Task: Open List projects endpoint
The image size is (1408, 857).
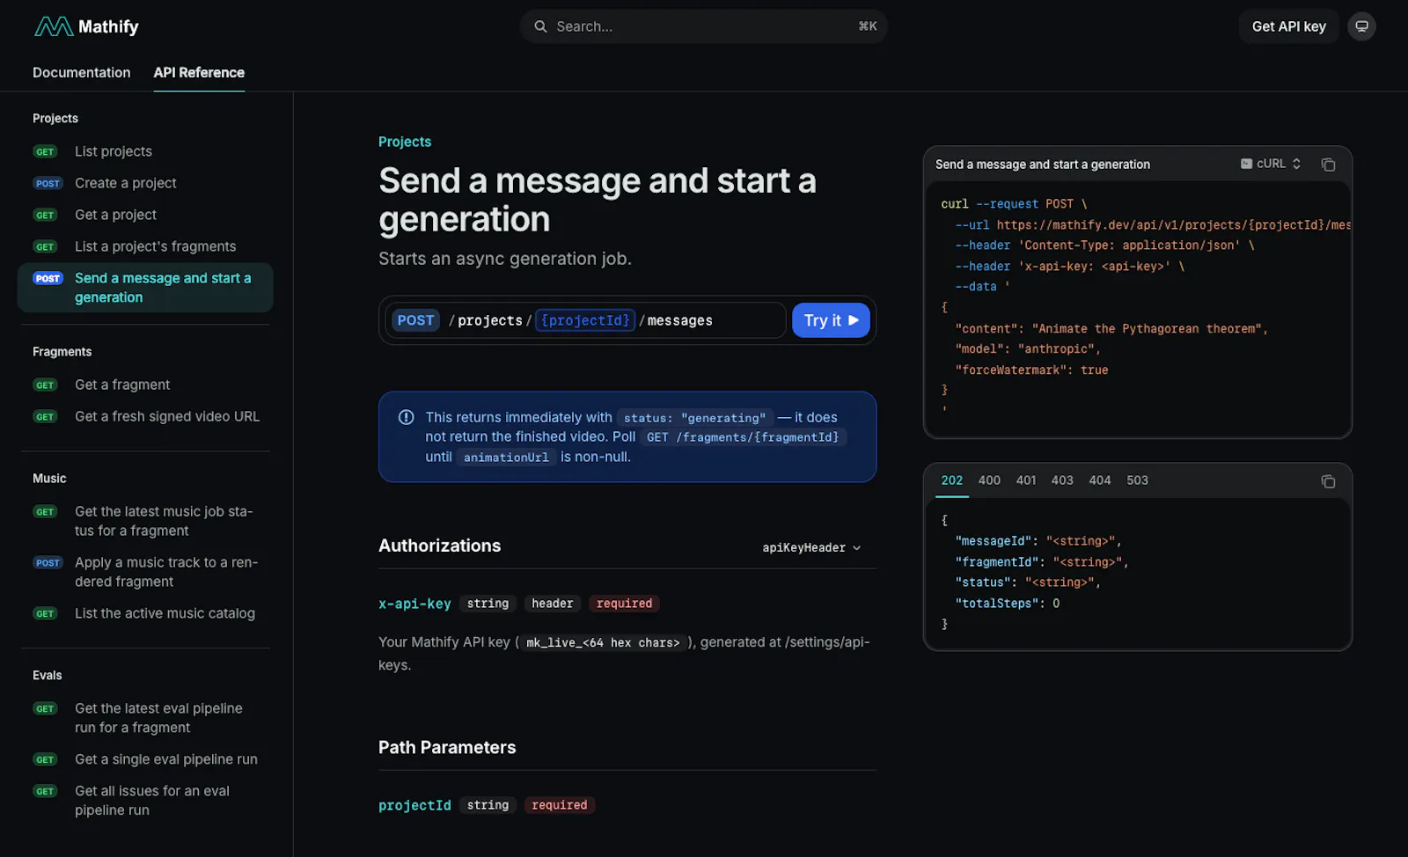Action: (x=145, y=151)
